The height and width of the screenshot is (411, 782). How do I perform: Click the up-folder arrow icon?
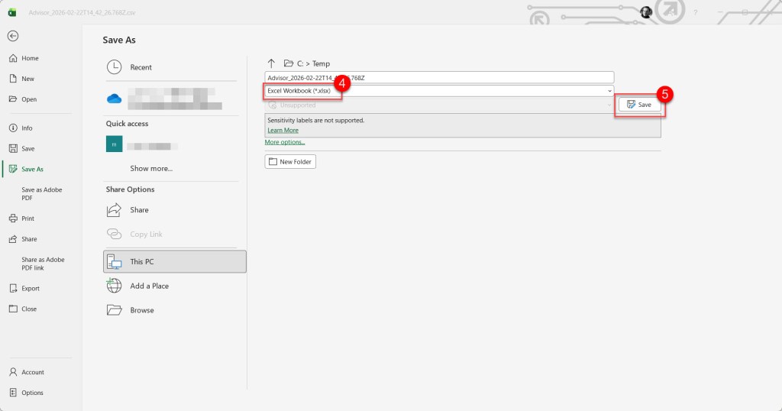point(270,63)
